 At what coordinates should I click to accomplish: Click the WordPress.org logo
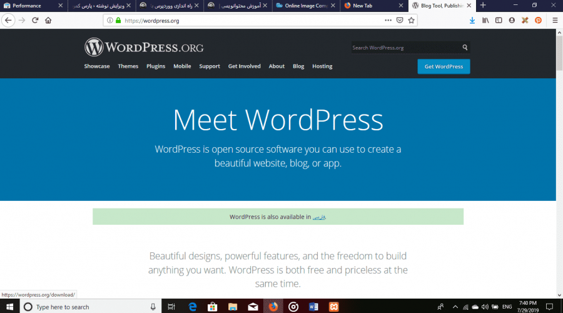pos(144,47)
